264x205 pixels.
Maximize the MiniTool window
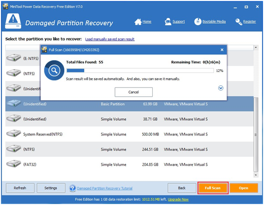(x=246, y=7)
